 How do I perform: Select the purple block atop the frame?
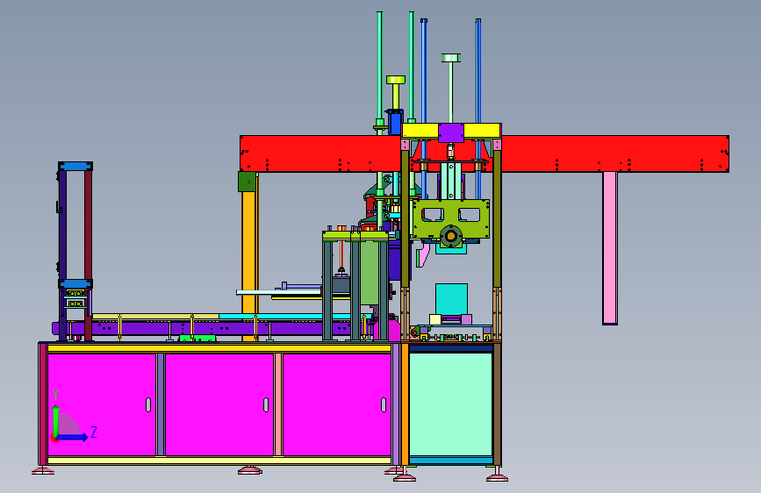tap(451, 132)
